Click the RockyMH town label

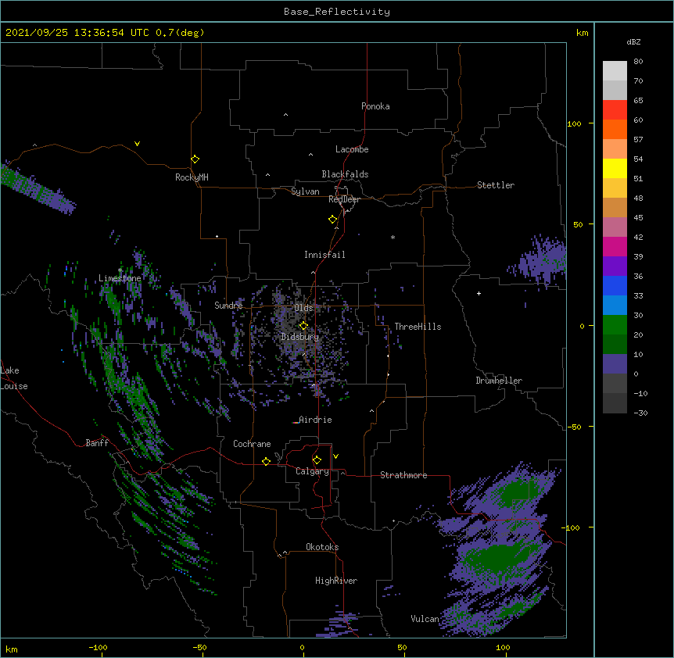point(192,177)
